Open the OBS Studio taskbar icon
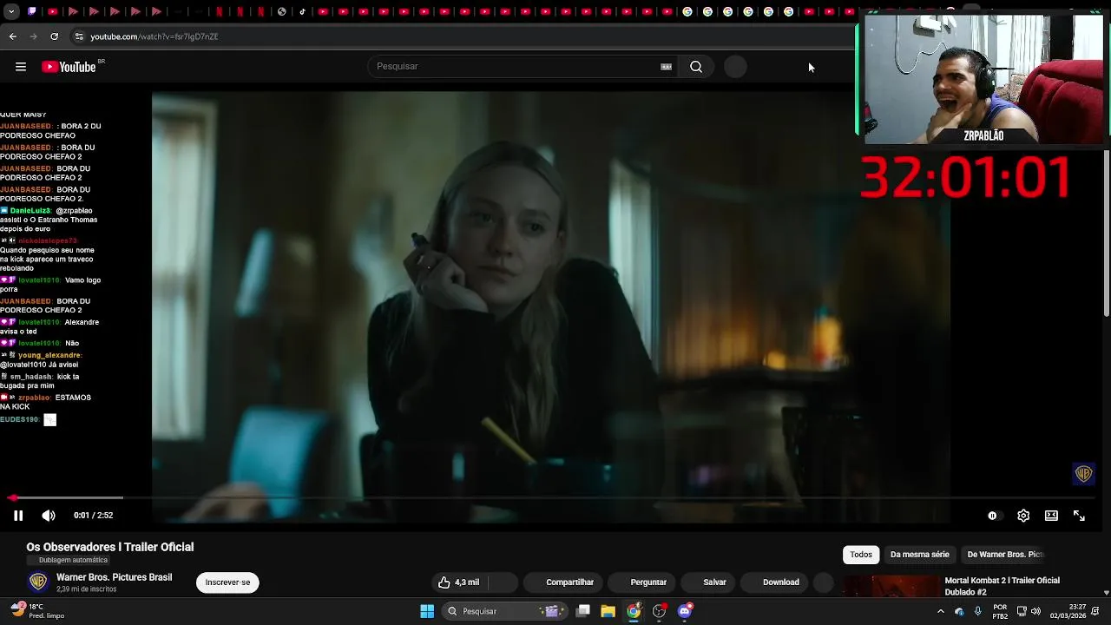 click(659, 611)
